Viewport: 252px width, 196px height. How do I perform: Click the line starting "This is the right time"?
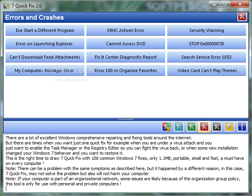pyautogui.click(x=125, y=158)
